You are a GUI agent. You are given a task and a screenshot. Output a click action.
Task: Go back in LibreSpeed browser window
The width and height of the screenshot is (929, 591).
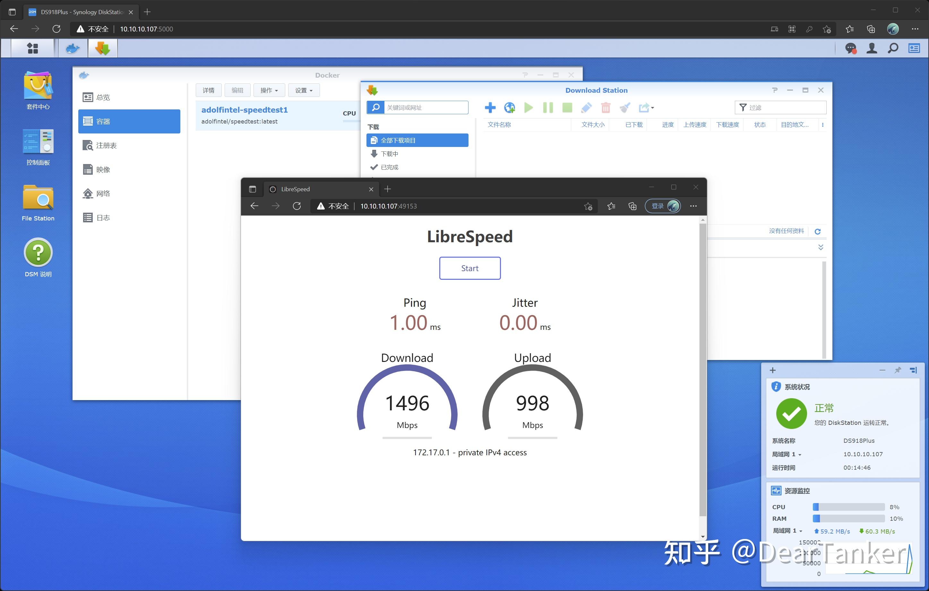254,206
